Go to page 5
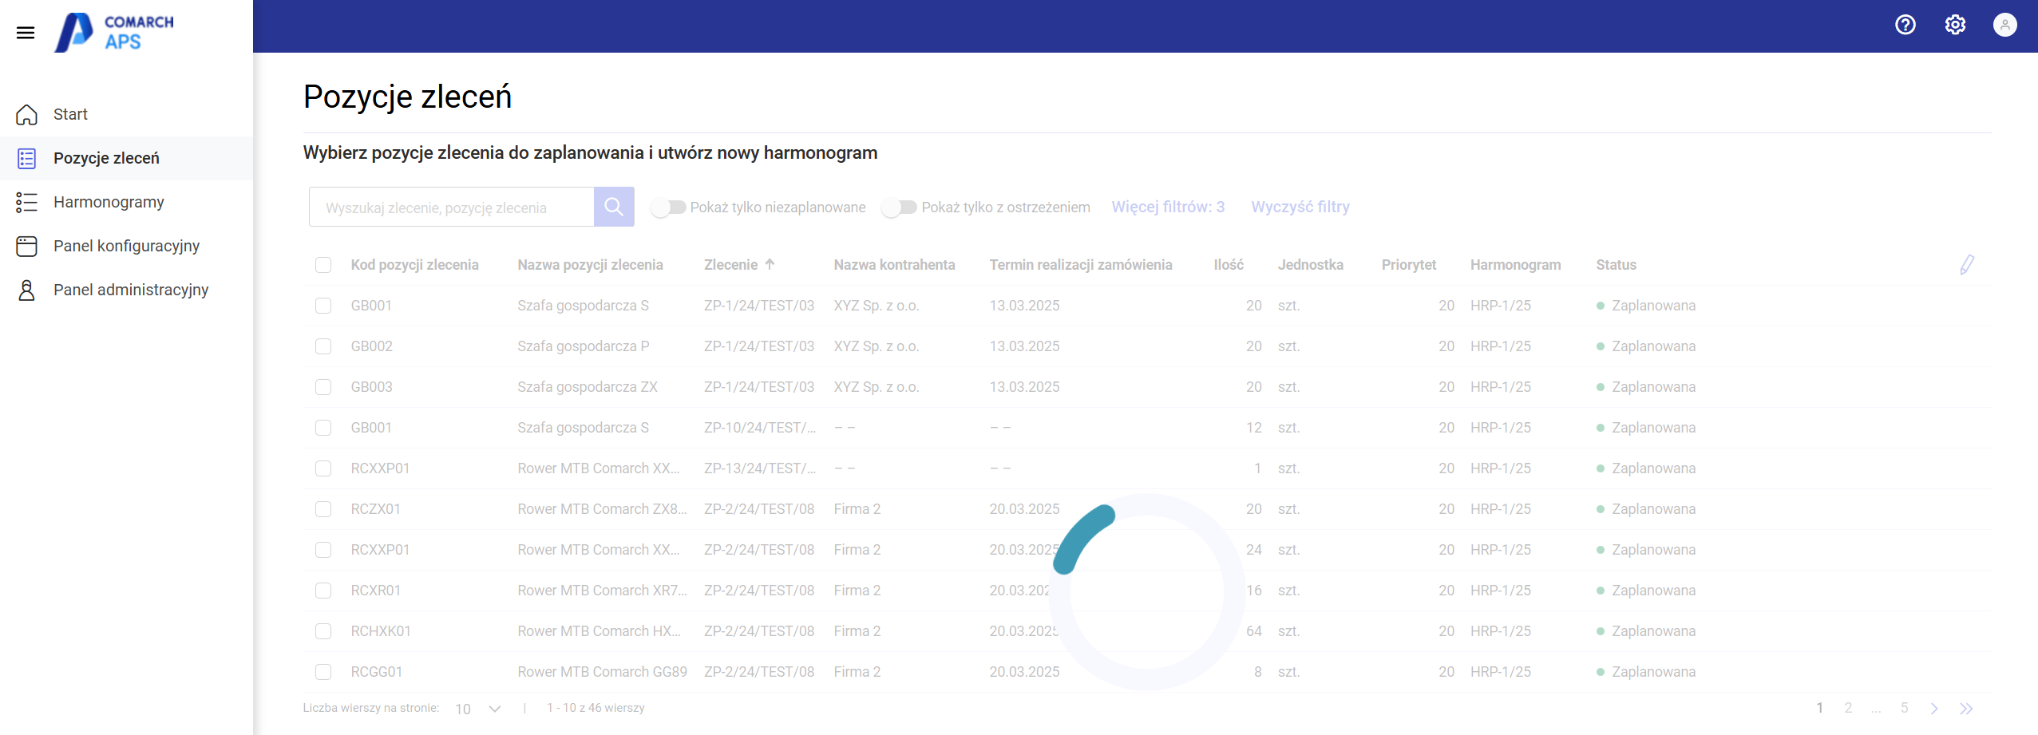This screenshot has height=735, width=2038. coord(1905,708)
